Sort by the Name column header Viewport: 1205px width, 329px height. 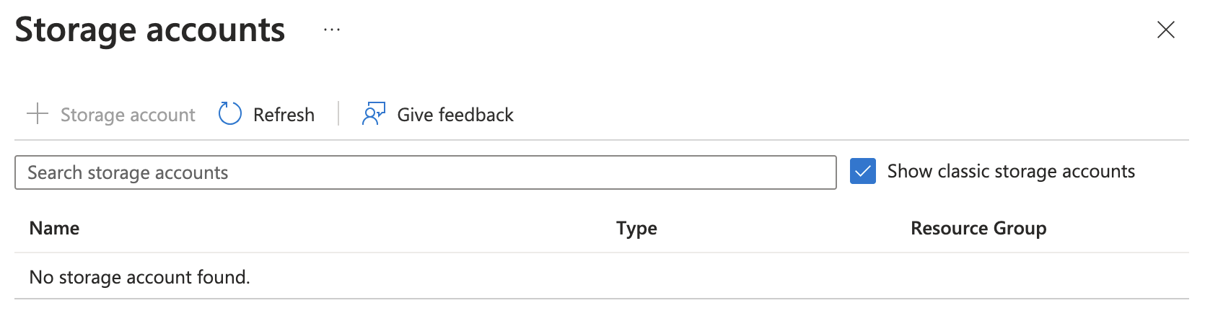[54, 228]
